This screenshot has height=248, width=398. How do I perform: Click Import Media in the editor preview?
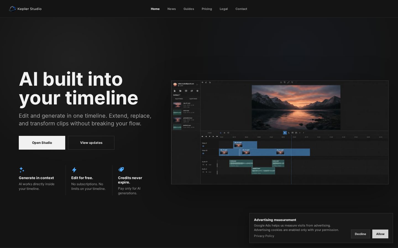tap(179, 99)
